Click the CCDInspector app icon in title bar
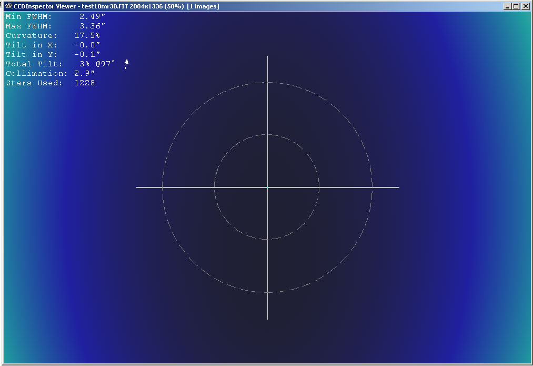The height and width of the screenshot is (366, 533). 8,6
